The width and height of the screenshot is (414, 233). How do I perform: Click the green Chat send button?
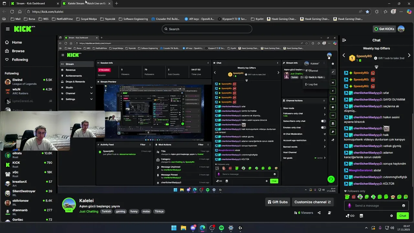(x=403, y=216)
